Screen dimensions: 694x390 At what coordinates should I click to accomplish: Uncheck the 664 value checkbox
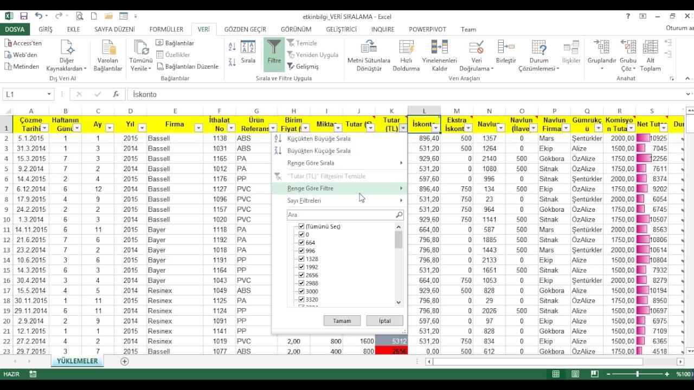pos(301,243)
